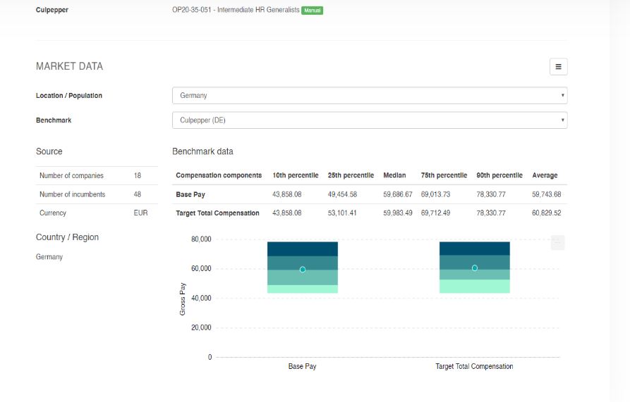Click the Median column header
Viewport: 630px width, 402px height.
coord(394,175)
